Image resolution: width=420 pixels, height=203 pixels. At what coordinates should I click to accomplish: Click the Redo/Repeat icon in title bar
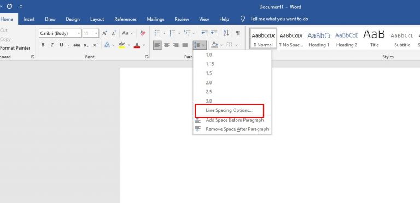coord(10,7)
